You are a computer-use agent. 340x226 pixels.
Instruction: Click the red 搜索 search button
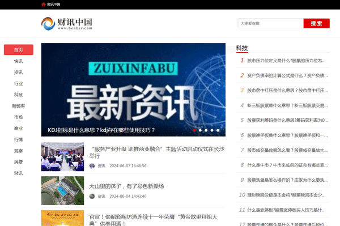coord(316,23)
